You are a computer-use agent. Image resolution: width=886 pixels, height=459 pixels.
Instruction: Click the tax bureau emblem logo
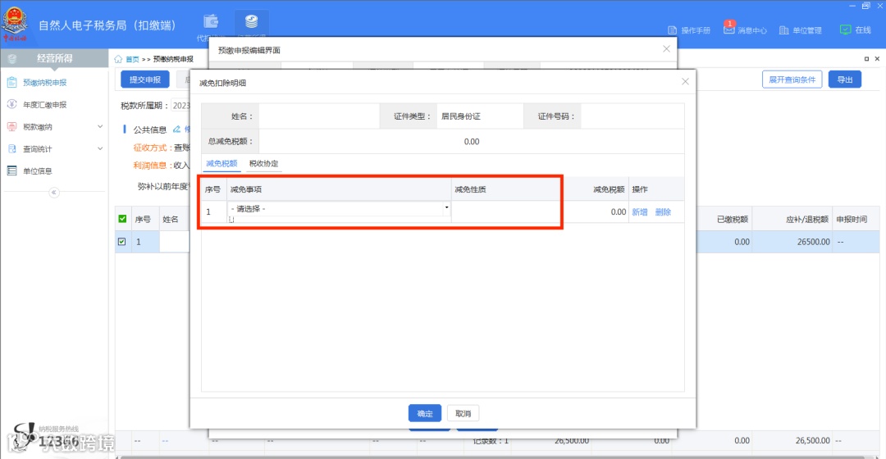tap(15, 24)
